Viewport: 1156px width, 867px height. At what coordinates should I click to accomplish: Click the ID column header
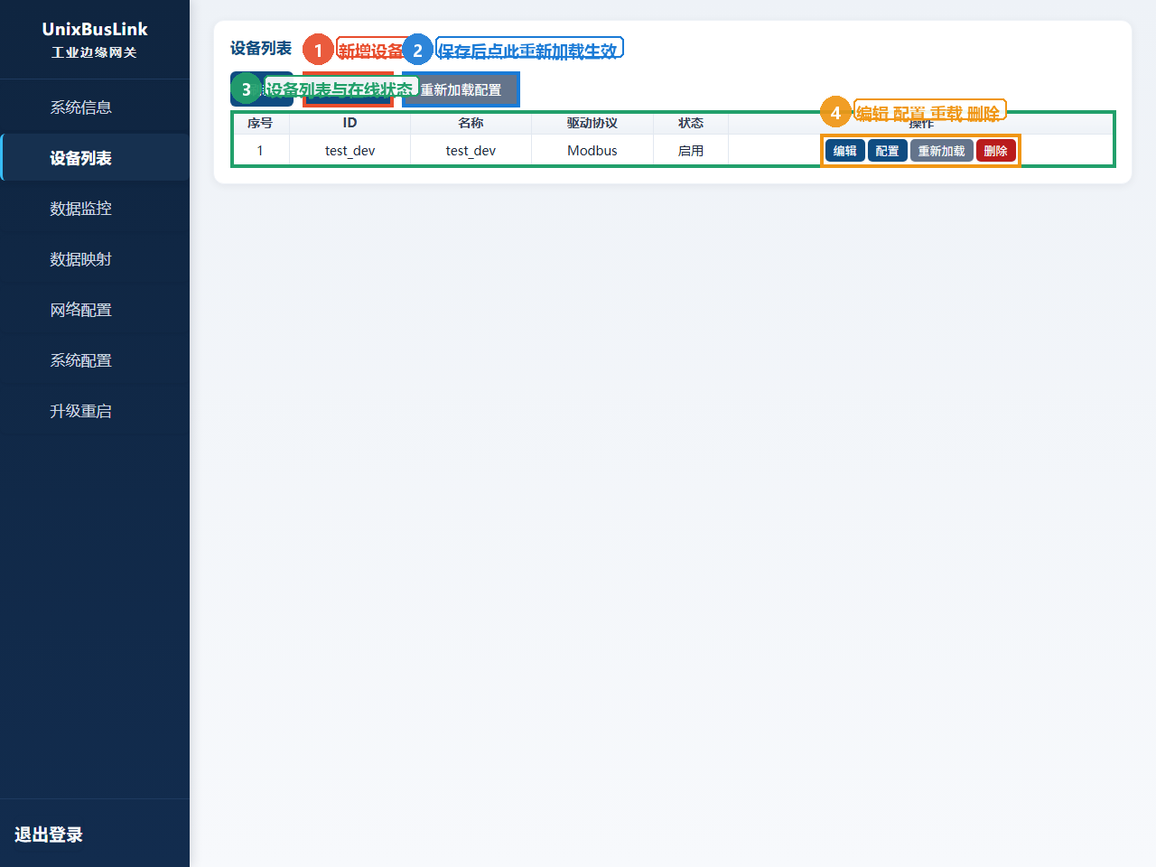pyautogui.click(x=350, y=123)
